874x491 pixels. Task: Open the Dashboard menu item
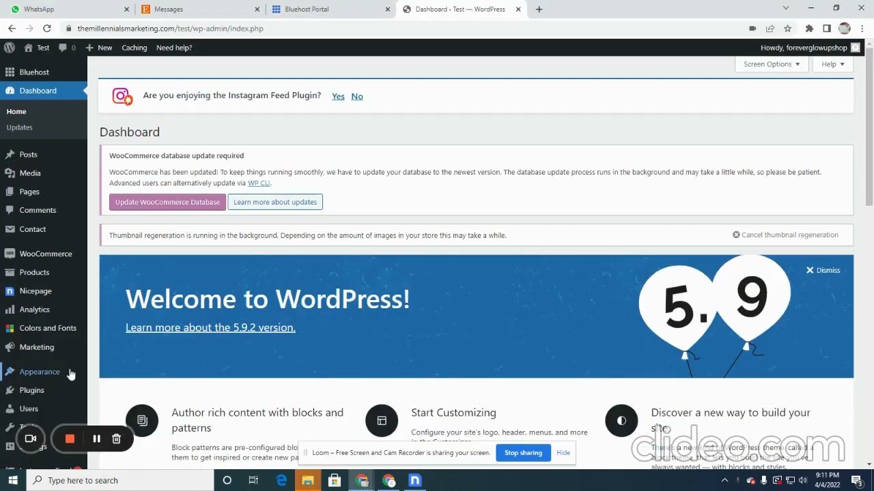(x=44, y=91)
